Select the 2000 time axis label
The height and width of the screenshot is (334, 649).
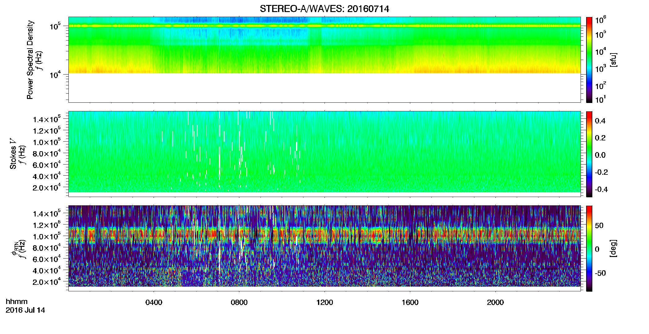point(495,302)
